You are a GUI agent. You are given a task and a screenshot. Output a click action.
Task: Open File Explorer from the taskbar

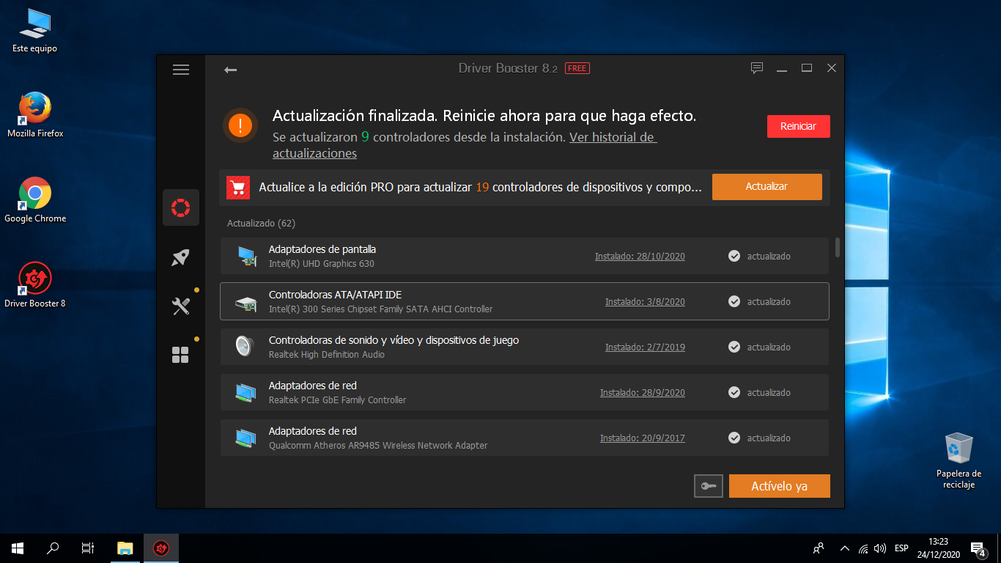[125, 548]
